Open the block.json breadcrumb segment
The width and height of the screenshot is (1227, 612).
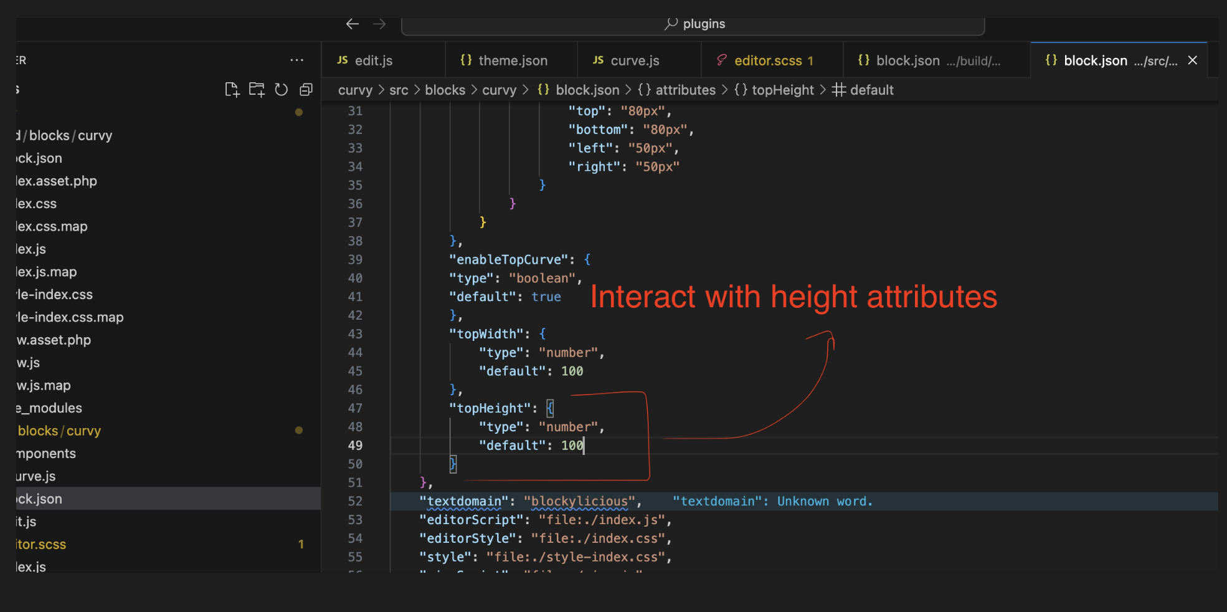pos(579,90)
